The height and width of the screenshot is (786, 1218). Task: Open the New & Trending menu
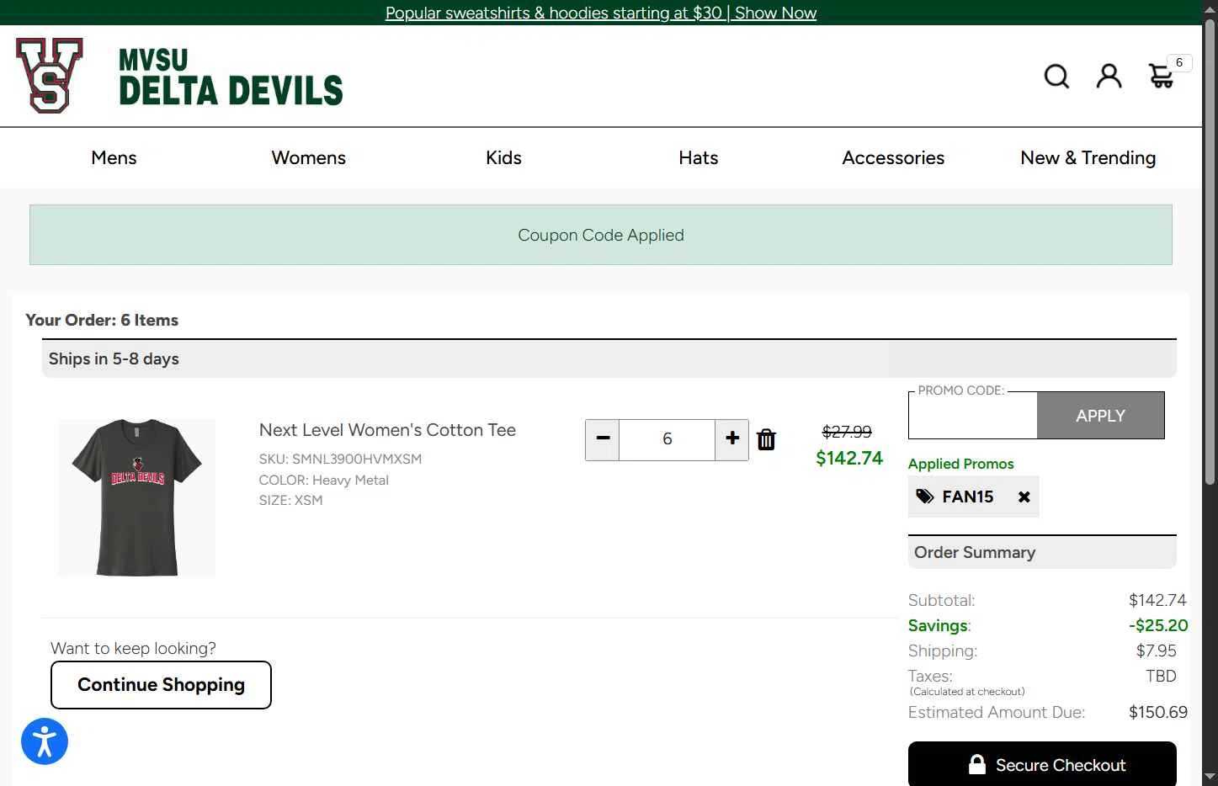(1088, 157)
